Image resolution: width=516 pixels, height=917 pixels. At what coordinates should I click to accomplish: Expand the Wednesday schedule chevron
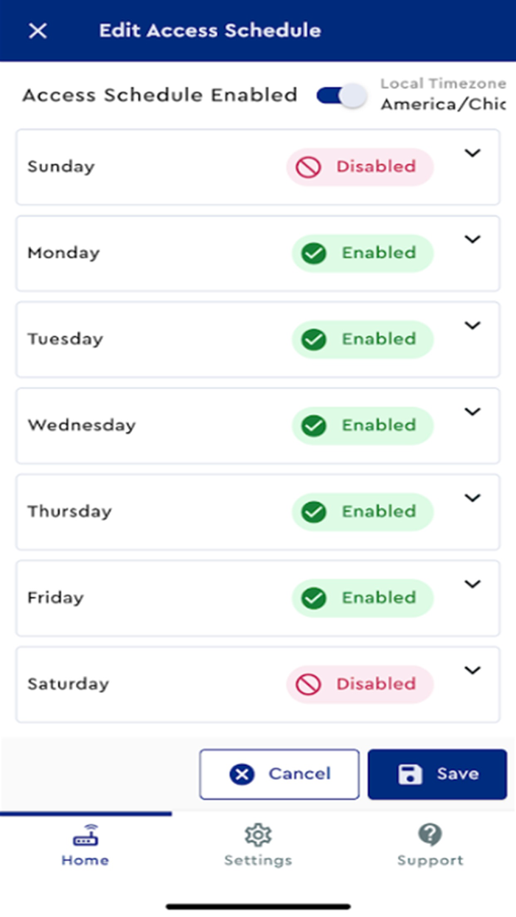click(472, 412)
